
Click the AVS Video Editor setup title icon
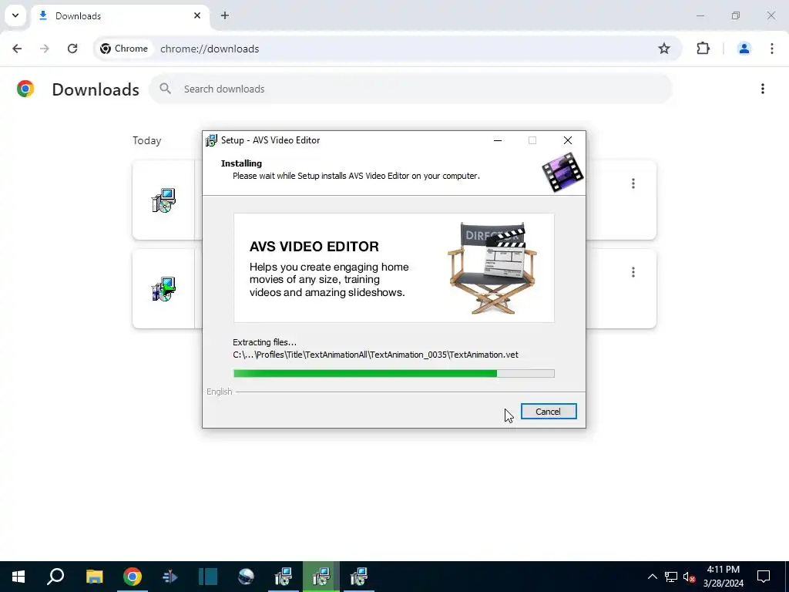click(211, 140)
